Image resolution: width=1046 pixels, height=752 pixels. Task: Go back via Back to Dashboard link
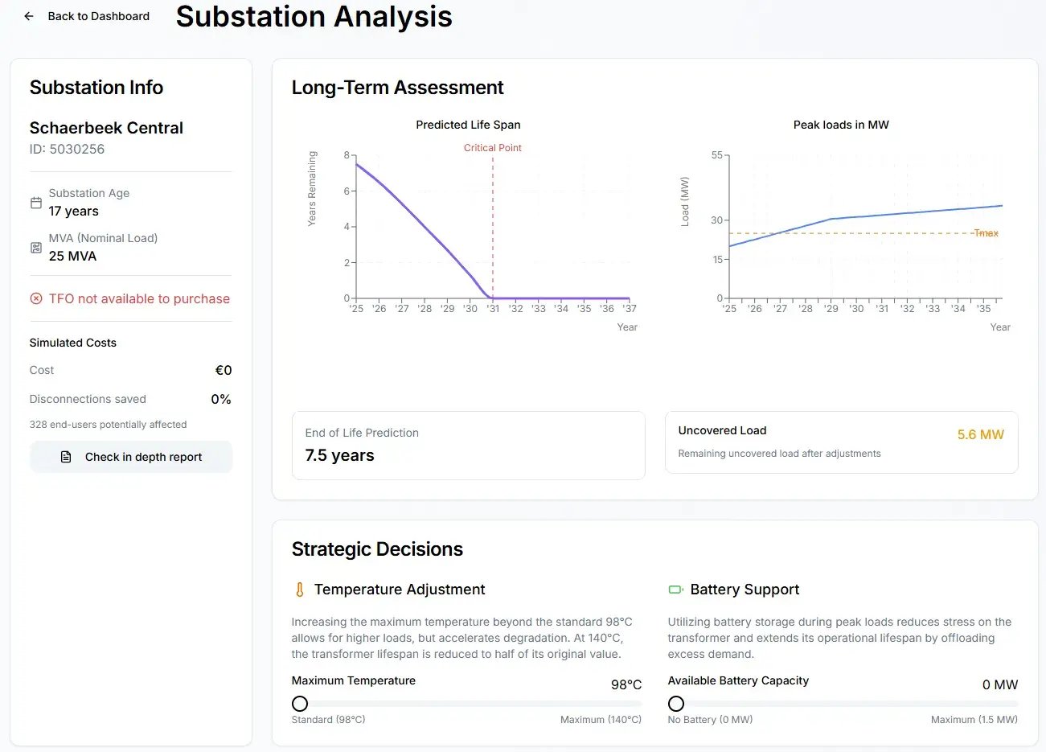point(98,16)
